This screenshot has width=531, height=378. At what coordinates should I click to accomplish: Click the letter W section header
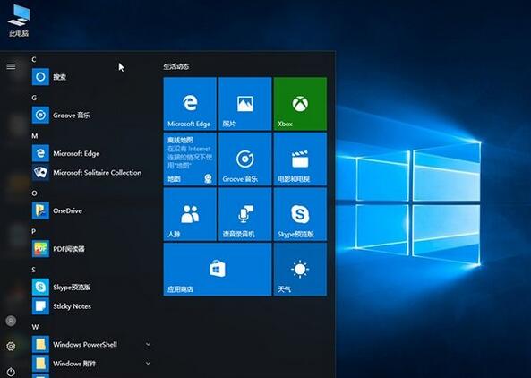tap(35, 327)
